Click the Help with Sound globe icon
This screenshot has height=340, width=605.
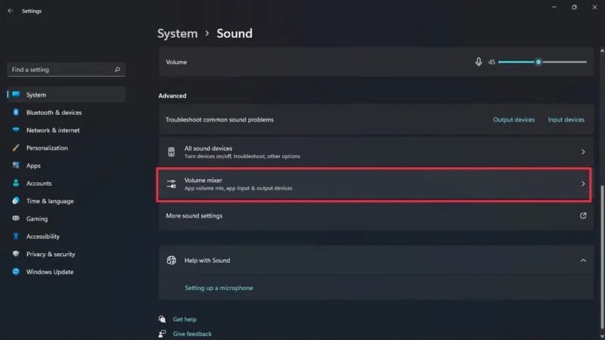pos(172,260)
